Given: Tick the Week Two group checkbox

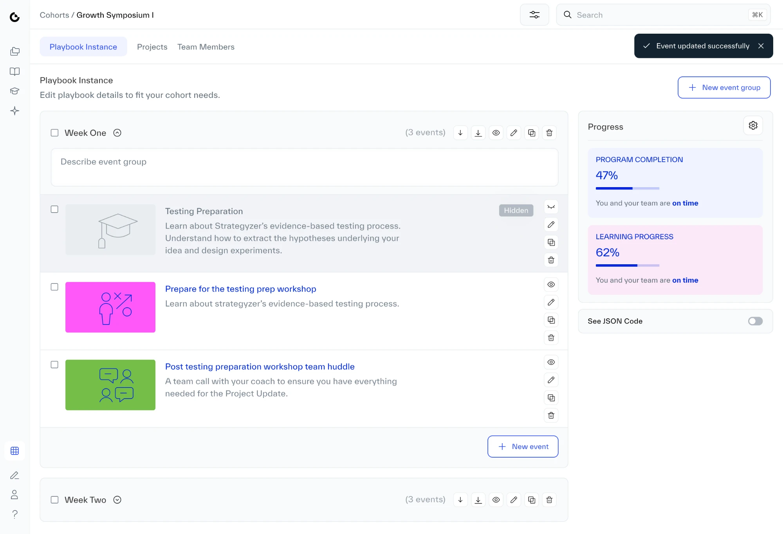Looking at the screenshot, I should click(55, 500).
